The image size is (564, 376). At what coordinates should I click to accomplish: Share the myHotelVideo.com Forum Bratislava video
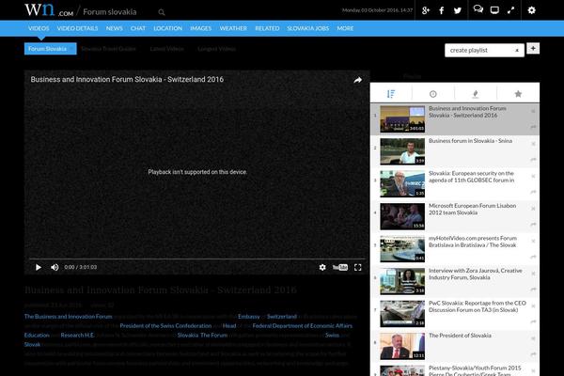533,257
